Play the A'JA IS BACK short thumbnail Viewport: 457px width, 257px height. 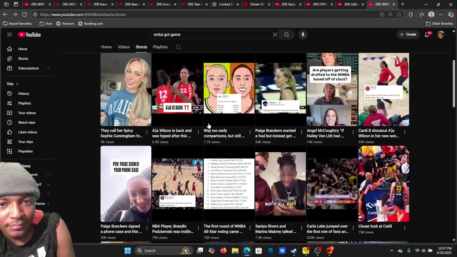point(177,90)
